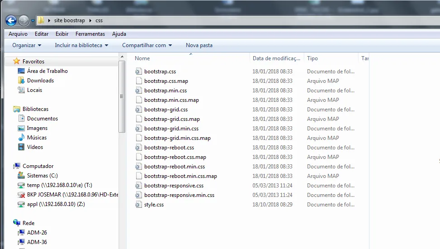Select file name 'bootstrap-reboot.min.css.map'

180,176
